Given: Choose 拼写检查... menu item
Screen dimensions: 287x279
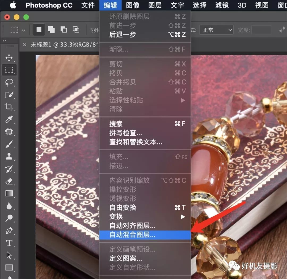Looking at the screenshot, I should pos(145,133).
